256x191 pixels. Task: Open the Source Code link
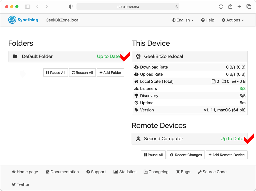212,172
